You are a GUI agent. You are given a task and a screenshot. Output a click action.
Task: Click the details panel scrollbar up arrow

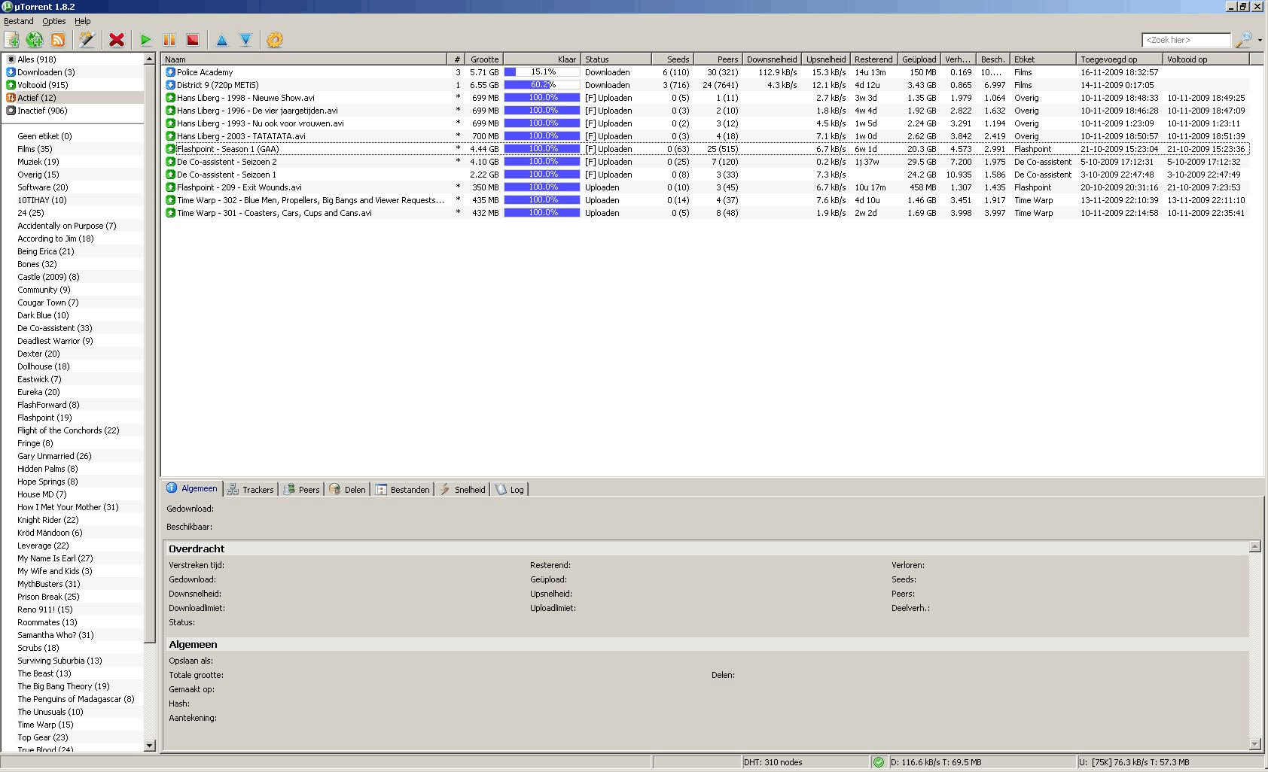click(x=1254, y=546)
